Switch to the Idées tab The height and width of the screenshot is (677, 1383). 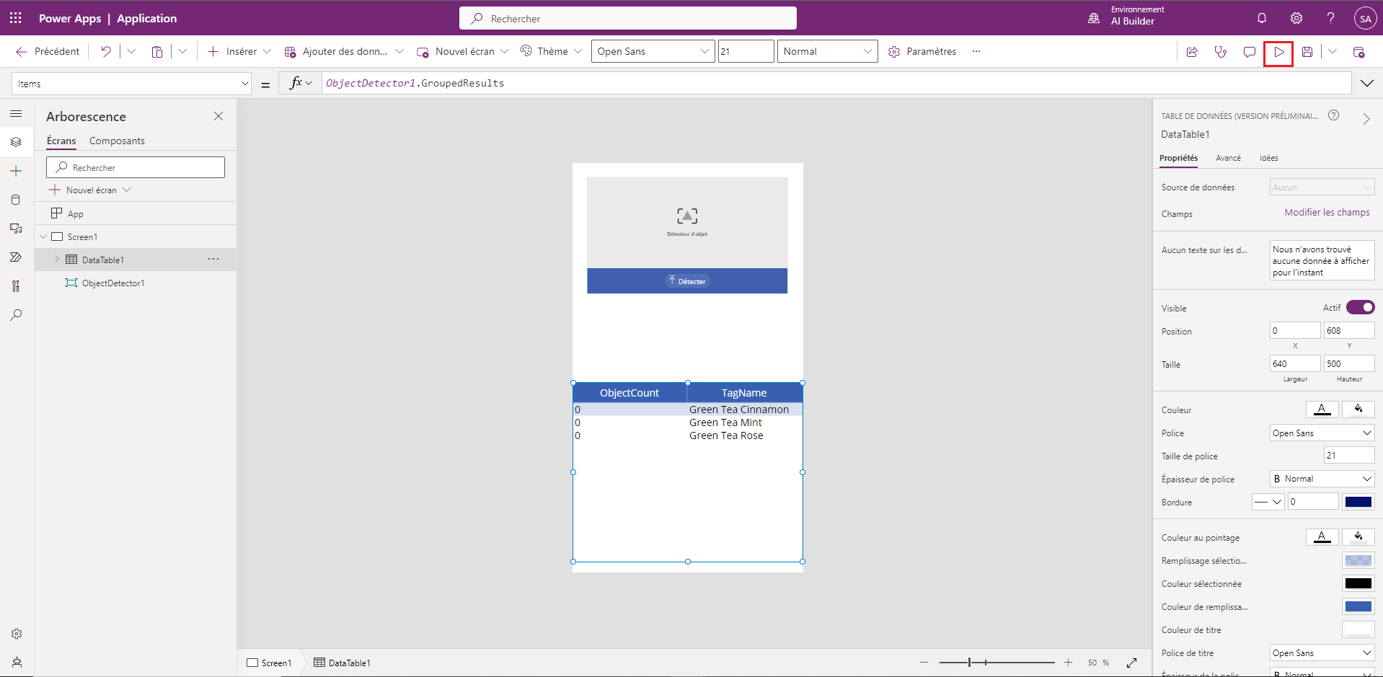1268,158
